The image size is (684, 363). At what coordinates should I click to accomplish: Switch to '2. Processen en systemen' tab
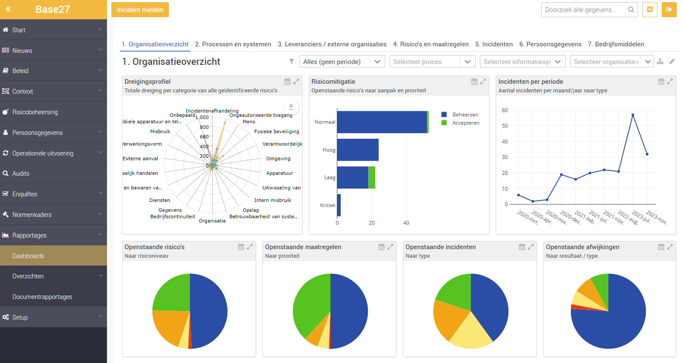click(233, 44)
